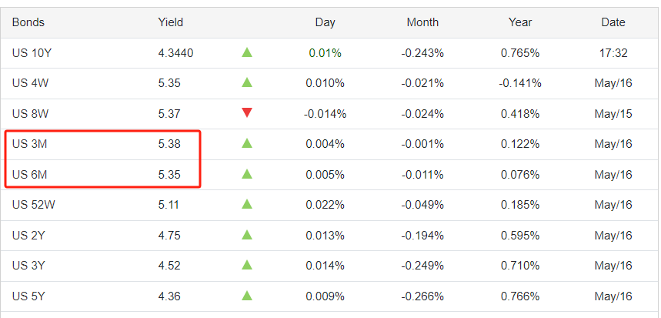The image size is (661, 318).
Task: Click the green up arrow for US 52W
Action: click(x=247, y=205)
